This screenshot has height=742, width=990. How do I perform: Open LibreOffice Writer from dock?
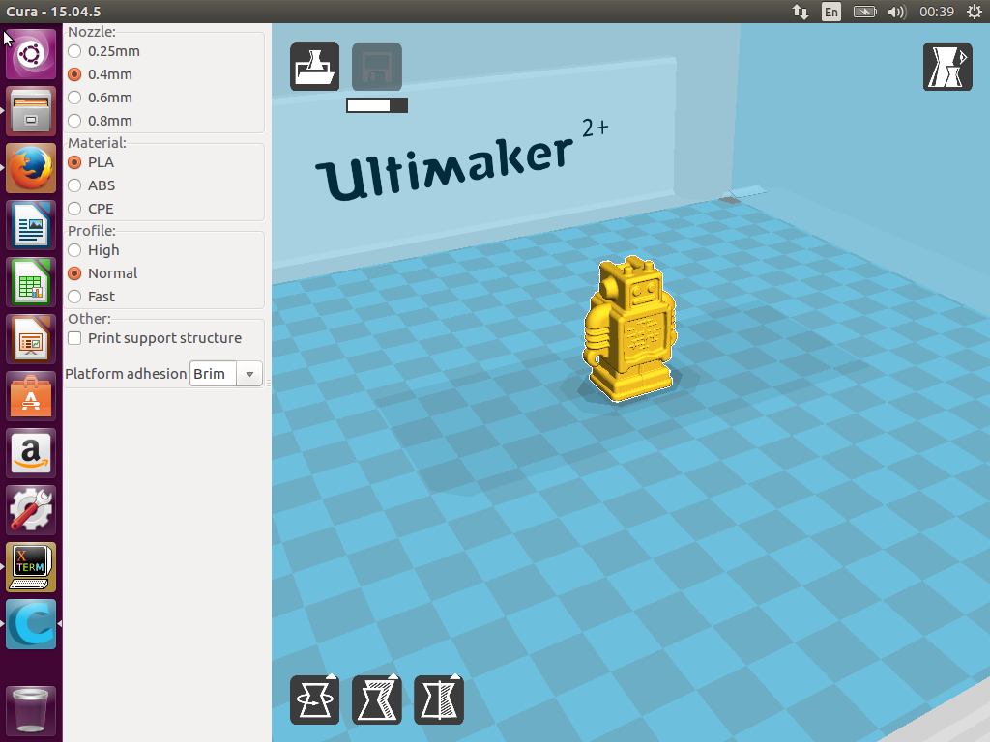[31, 225]
